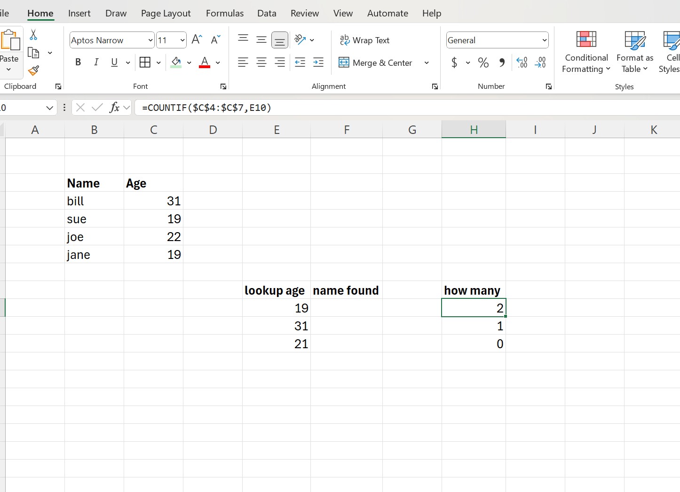Click Merge & Center

coord(375,62)
